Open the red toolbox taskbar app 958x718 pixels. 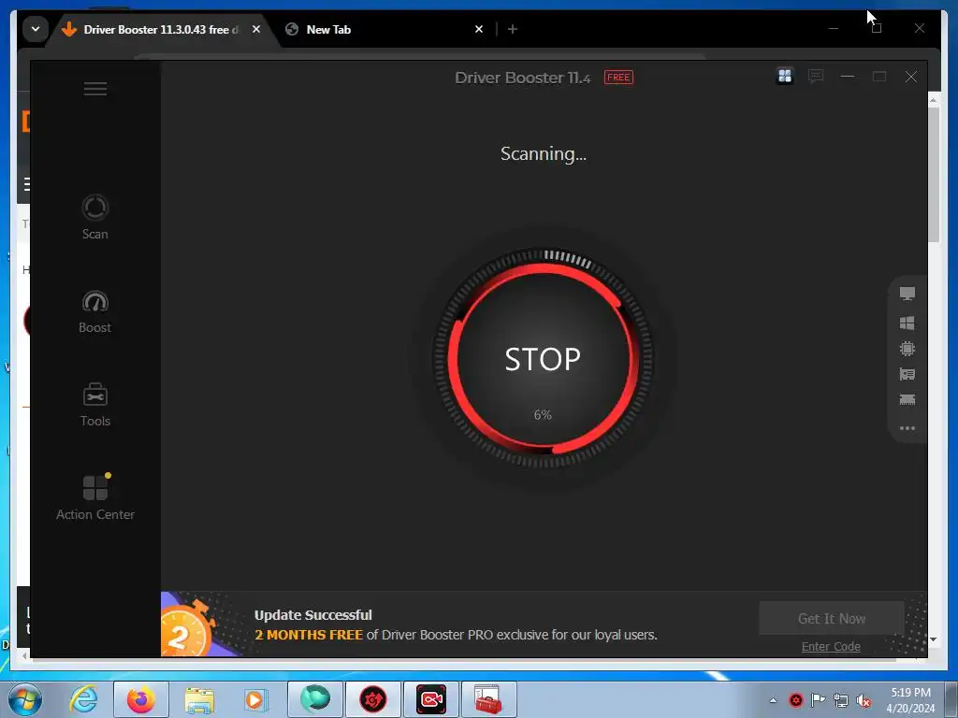489,699
